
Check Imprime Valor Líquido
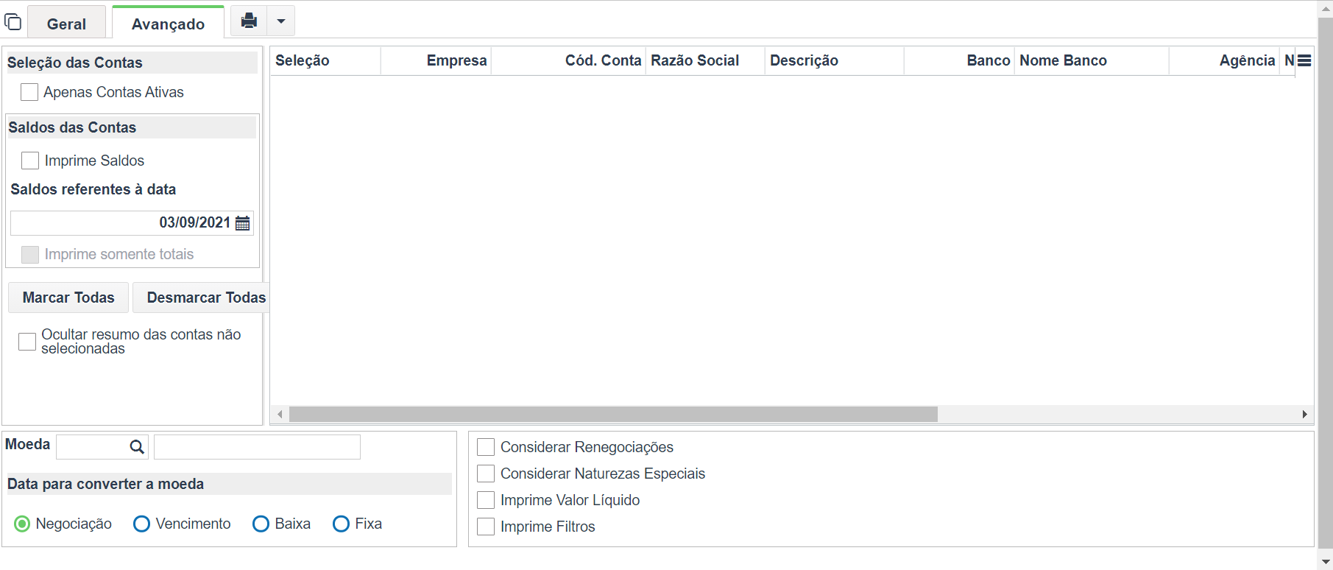pyautogui.click(x=486, y=500)
